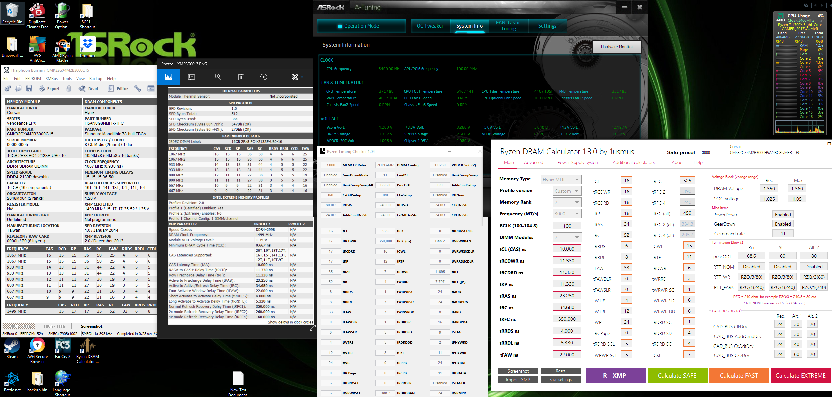The width and height of the screenshot is (832, 397).
Task: Open Thaiphoon Burner settings gear icon
Action: tap(8, 88)
